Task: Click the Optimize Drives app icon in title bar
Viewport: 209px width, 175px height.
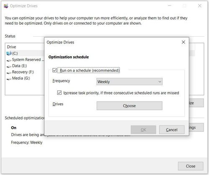Action: 6,6
